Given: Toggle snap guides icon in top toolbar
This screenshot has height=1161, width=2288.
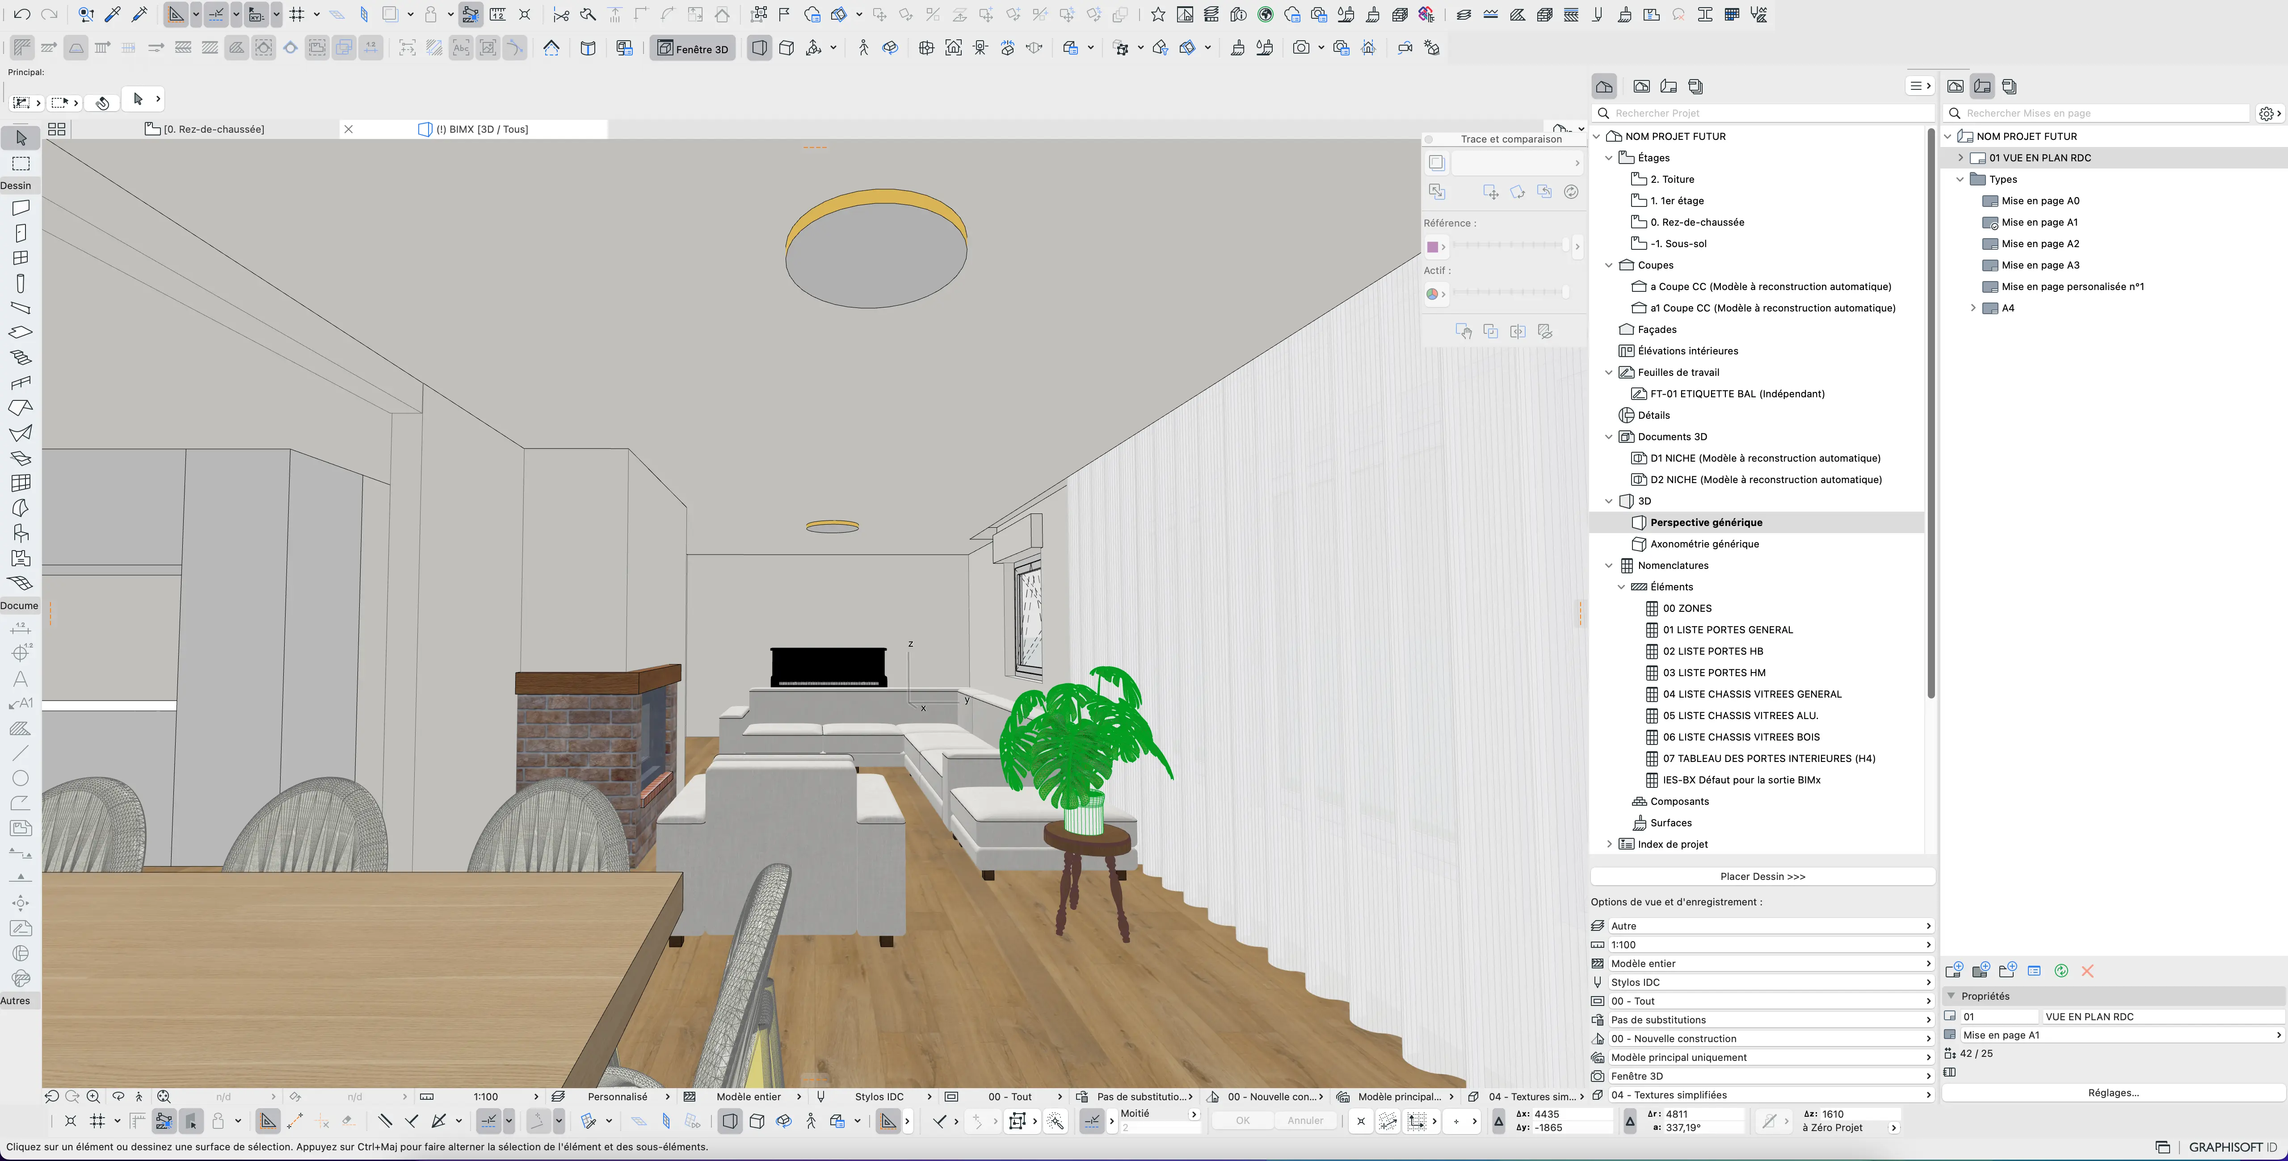Looking at the screenshot, I should click(217, 14).
